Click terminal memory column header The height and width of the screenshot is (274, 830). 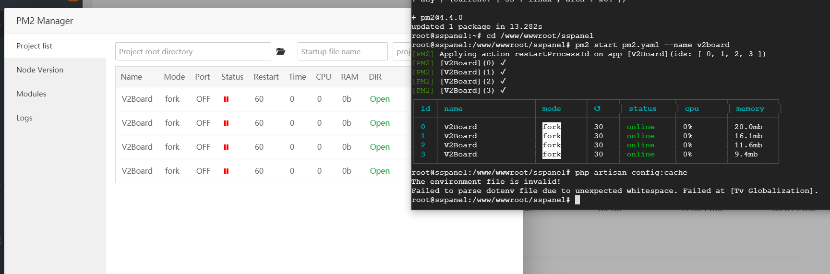coord(750,109)
